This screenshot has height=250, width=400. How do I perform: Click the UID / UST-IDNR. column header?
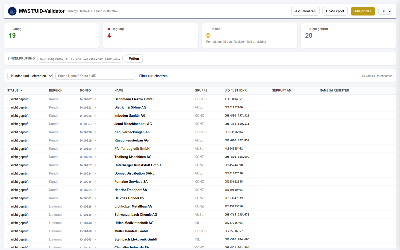point(236,90)
